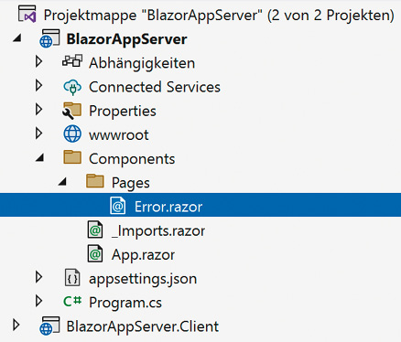Collapse the Pages folder arrow

point(62,182)
